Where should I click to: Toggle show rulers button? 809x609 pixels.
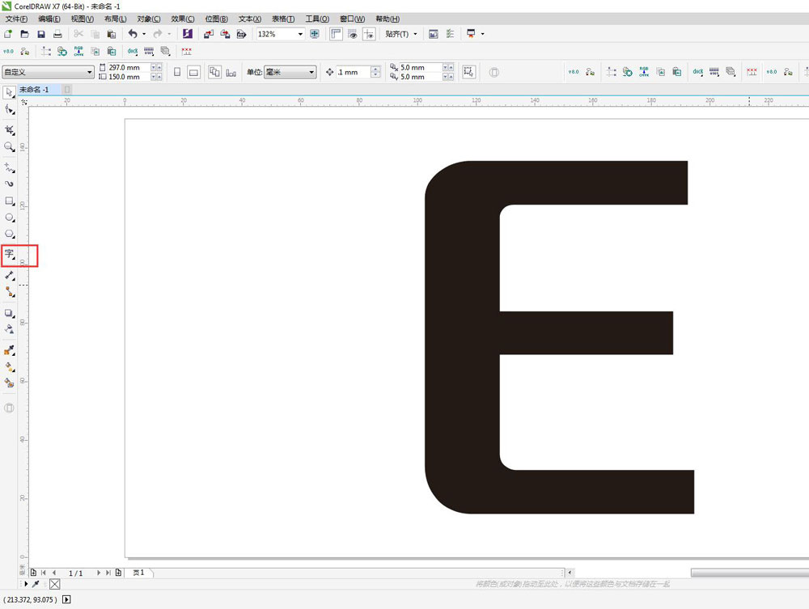coord(337,34)
